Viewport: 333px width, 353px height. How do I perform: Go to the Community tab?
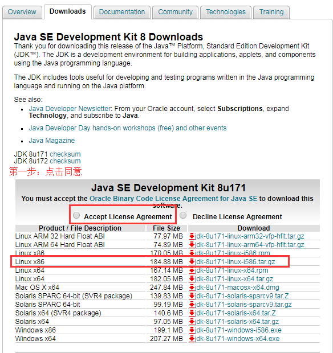176,12
